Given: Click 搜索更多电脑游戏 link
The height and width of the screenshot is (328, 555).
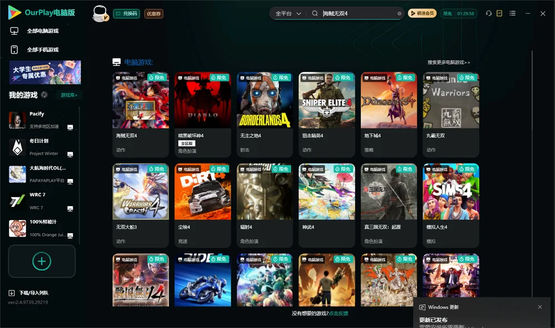Looking at the screenshot, I should point(449,62).
